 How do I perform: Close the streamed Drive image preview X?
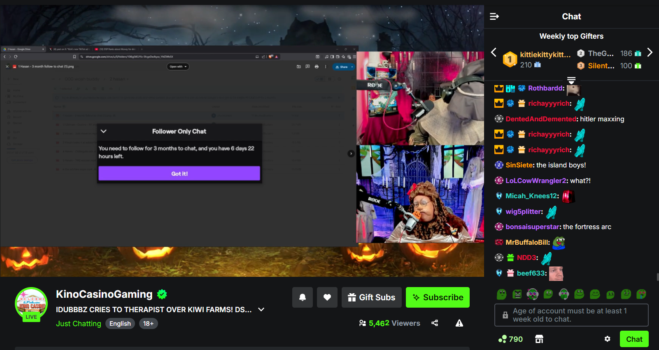pos(7,67)
